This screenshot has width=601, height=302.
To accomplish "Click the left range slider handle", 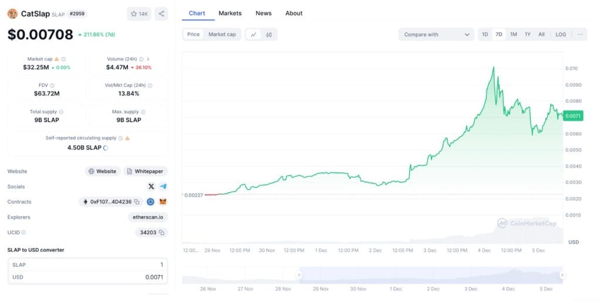I will pyautogui.click(x=299, y=275).
